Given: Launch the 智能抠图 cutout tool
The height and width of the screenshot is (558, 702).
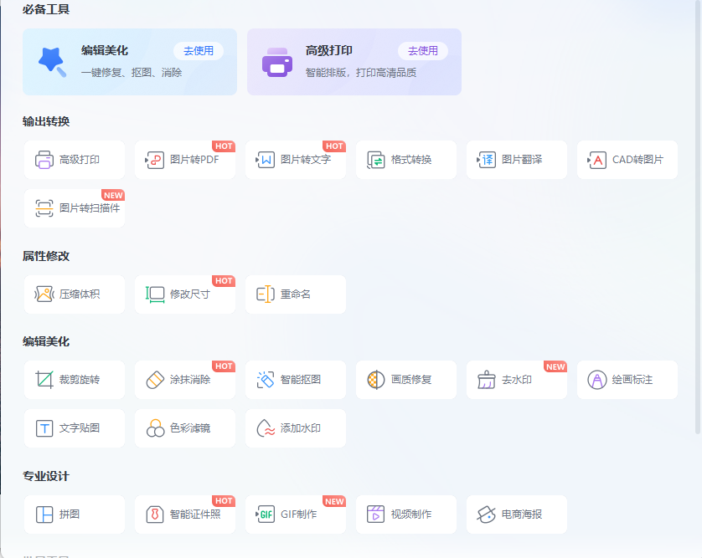Looking at the screenshot, I should click(296, 379).
